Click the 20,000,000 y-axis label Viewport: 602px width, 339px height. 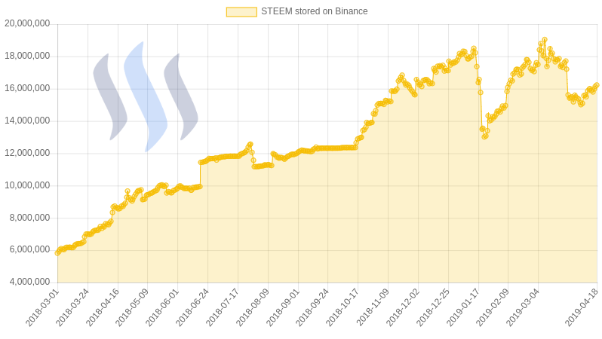pyautogui.click(x=27, y=24)
